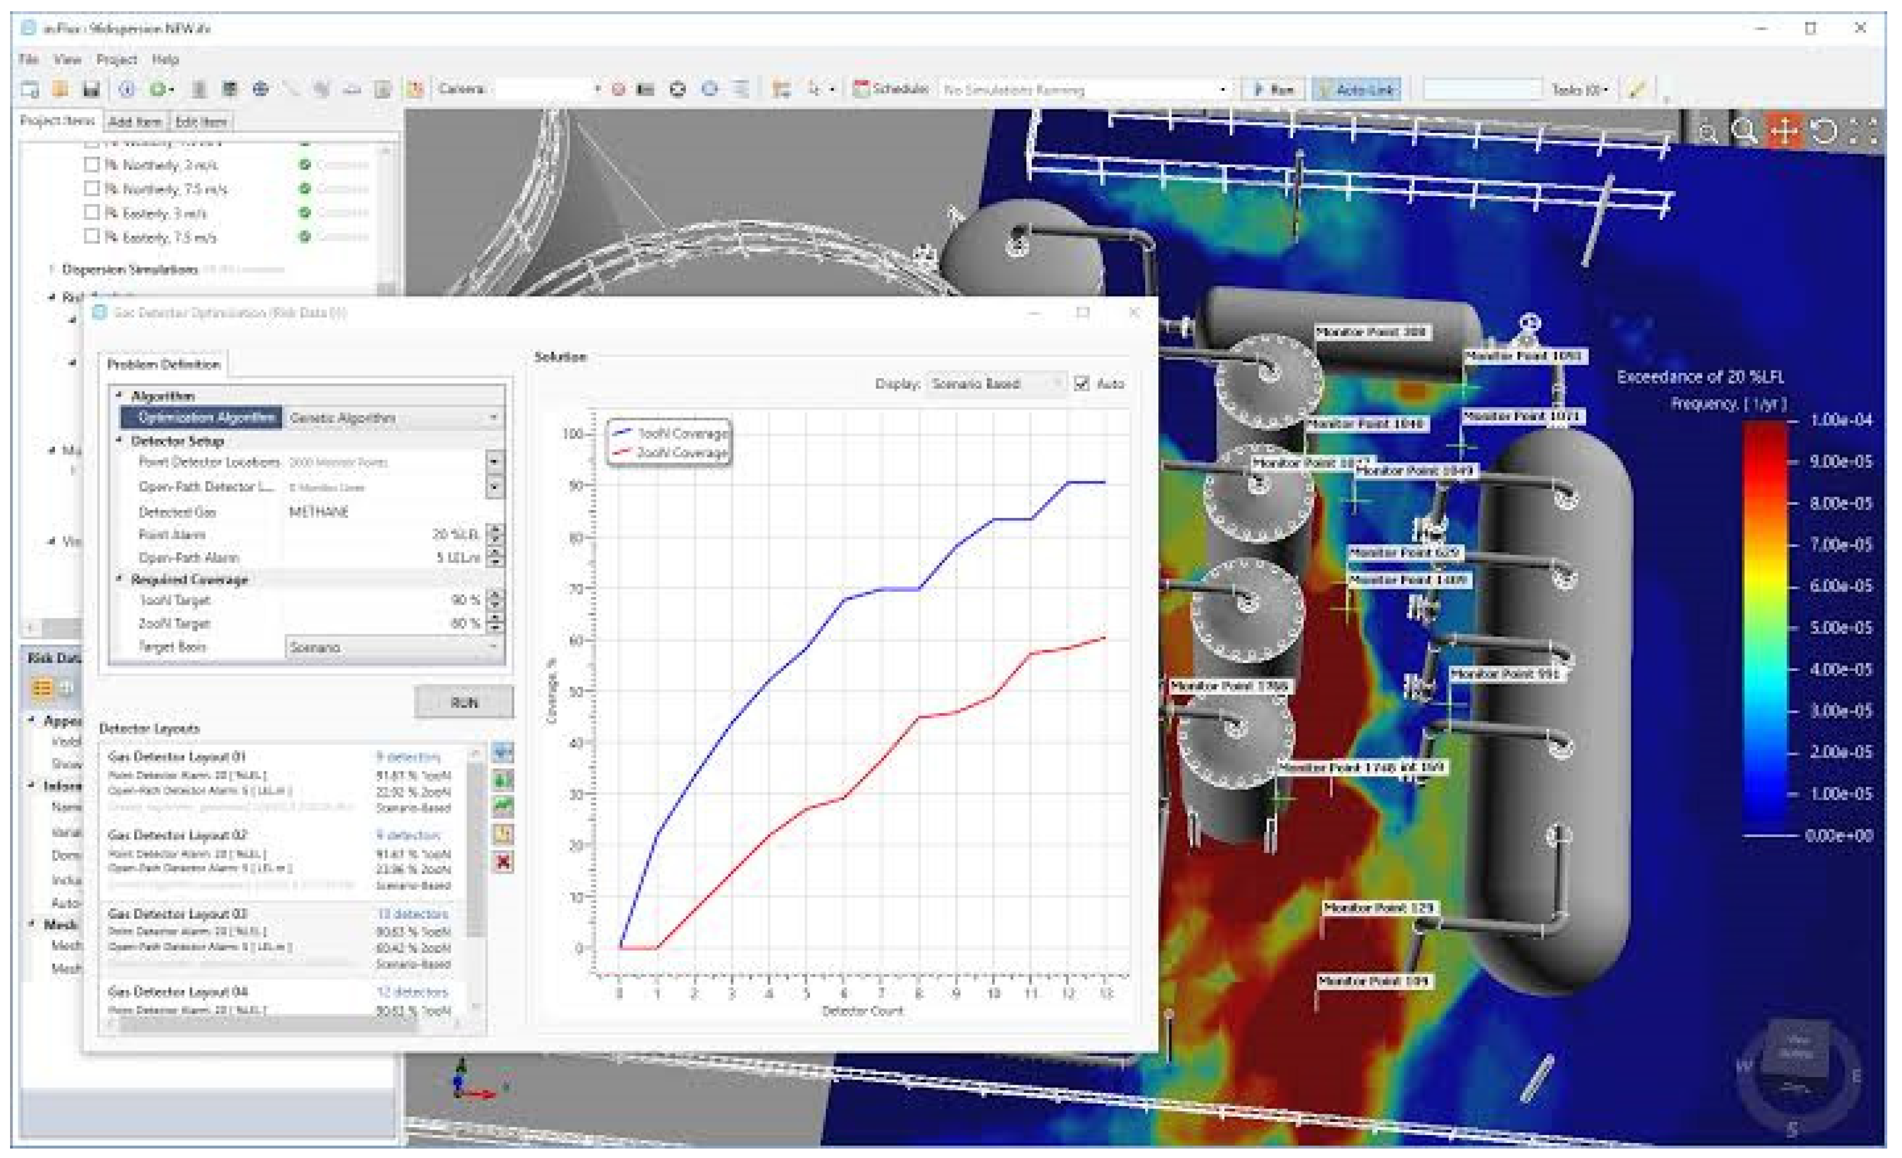The image size is (1902, 1158).
Task: Open the Project menu
Action: point(116,60)
